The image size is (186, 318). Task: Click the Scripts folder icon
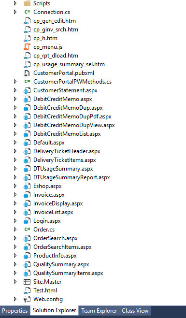[x=27, y=3]
